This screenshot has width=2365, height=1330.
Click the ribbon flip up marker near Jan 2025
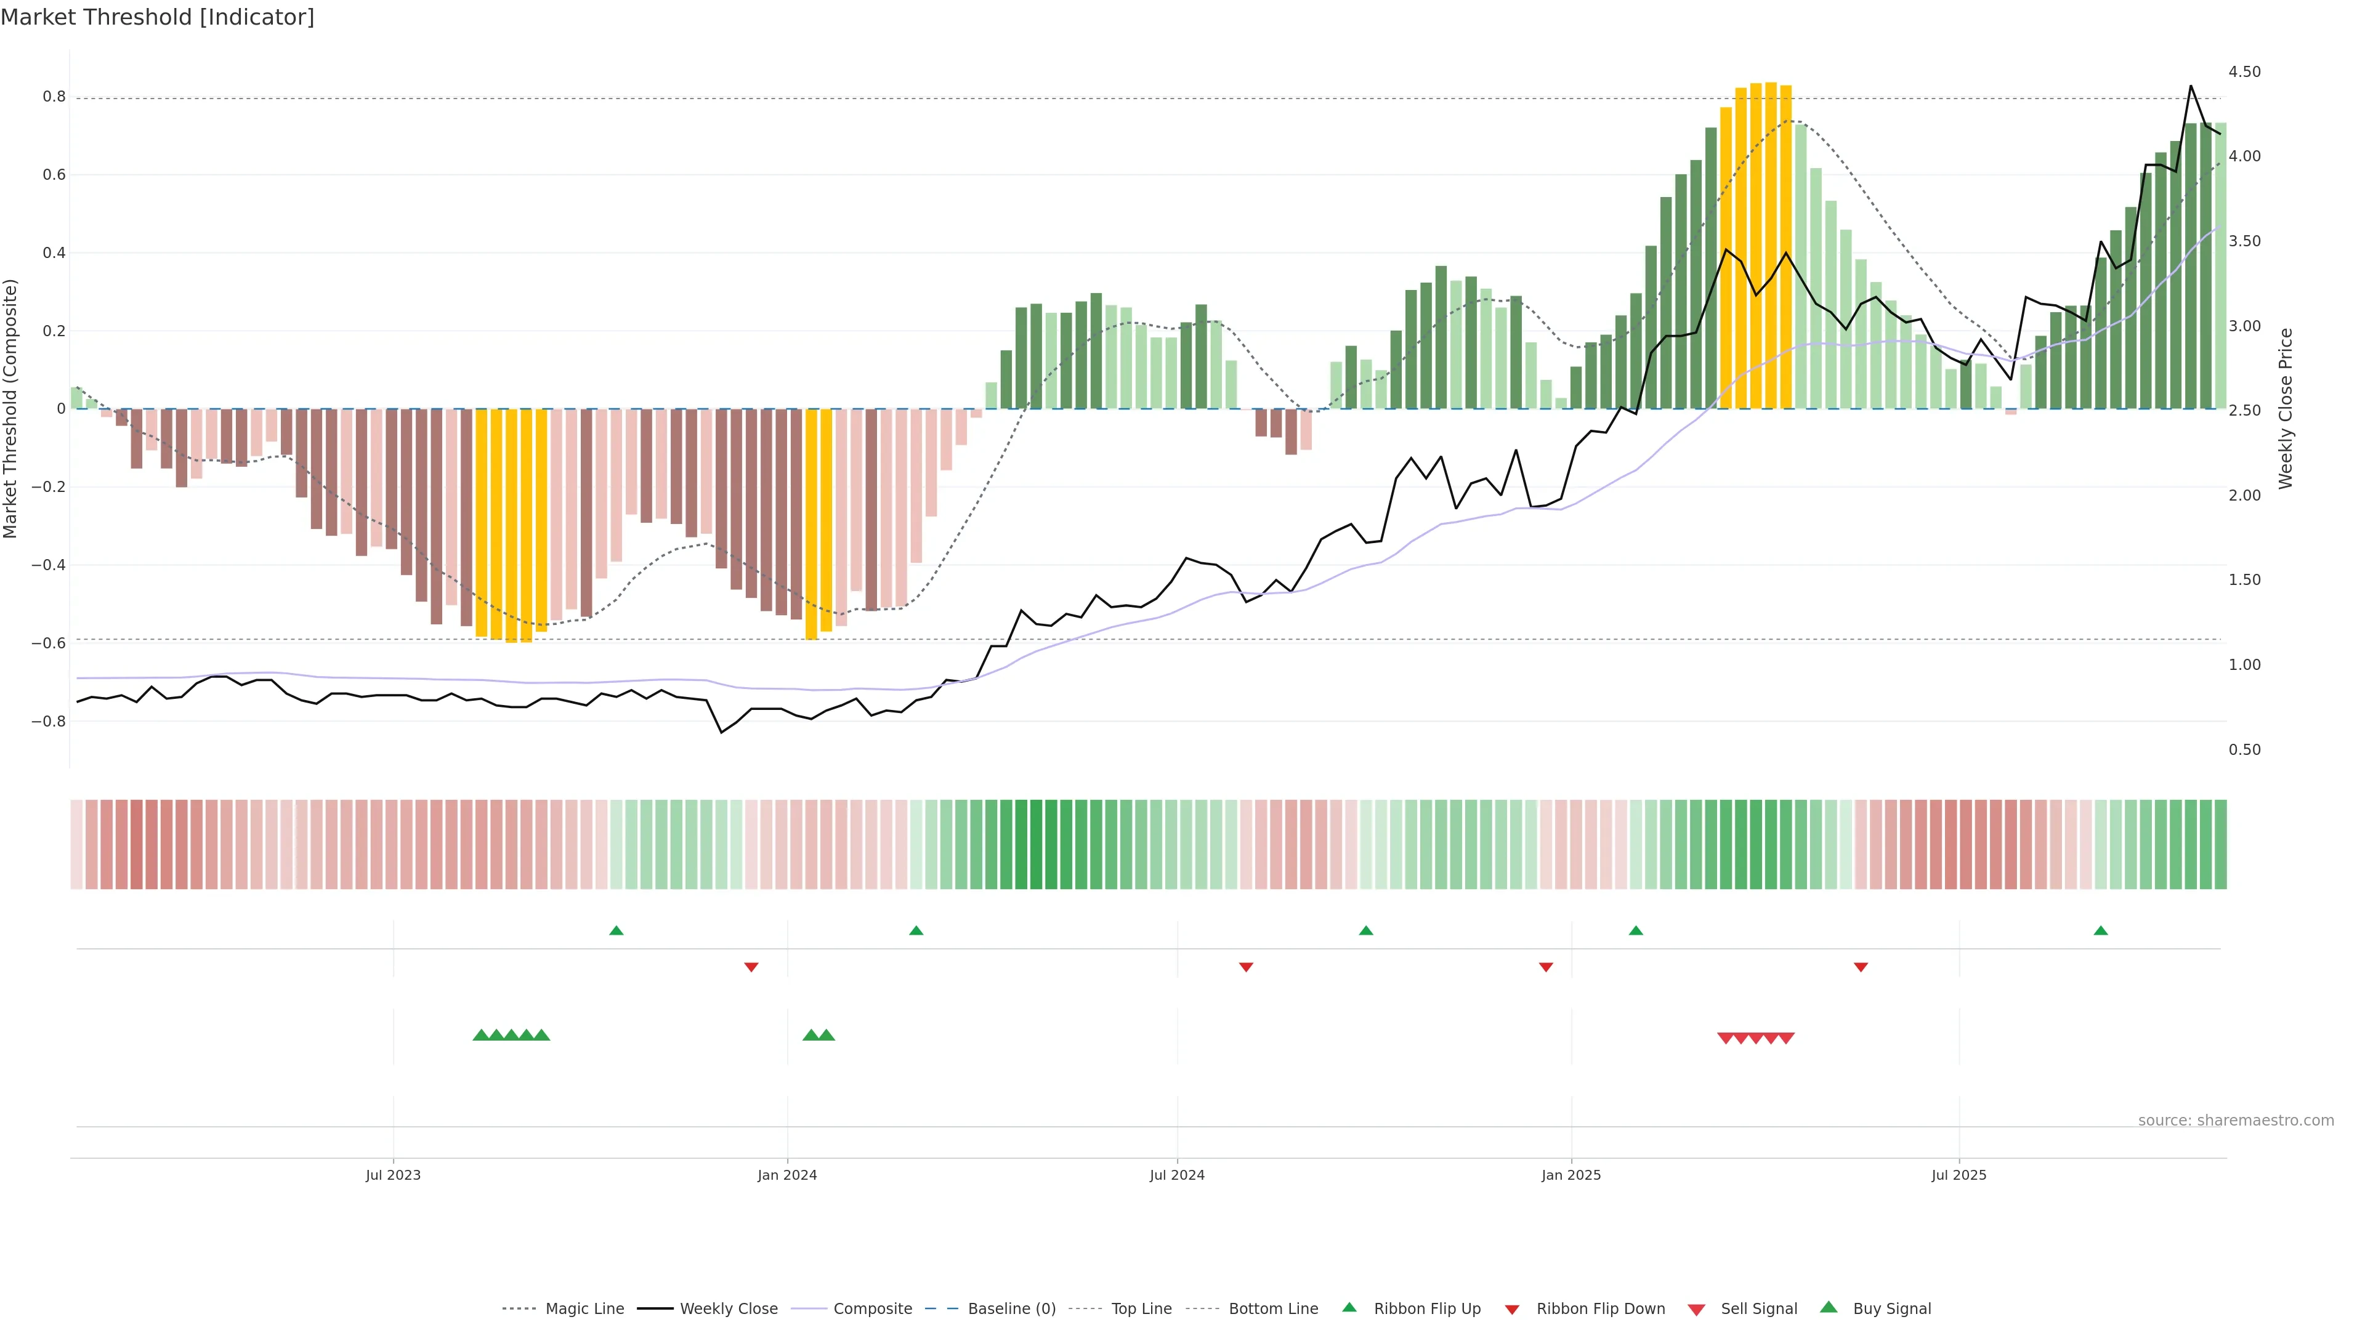point(1636,931)
